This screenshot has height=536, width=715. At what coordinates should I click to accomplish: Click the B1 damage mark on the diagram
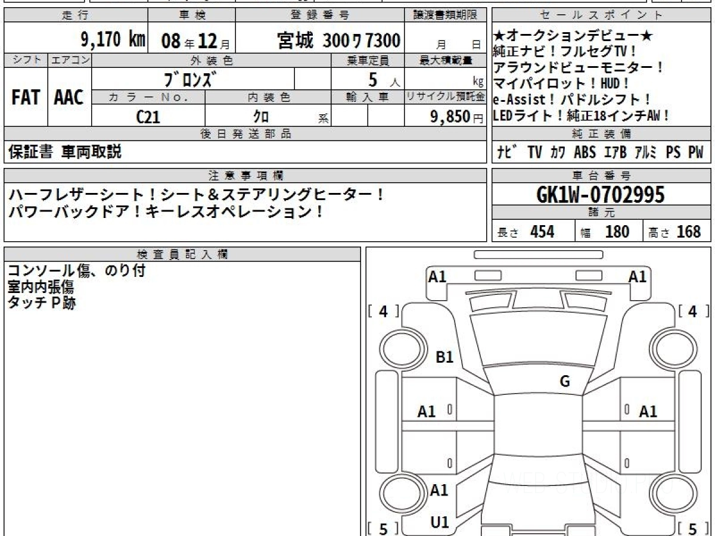point(444,357)
